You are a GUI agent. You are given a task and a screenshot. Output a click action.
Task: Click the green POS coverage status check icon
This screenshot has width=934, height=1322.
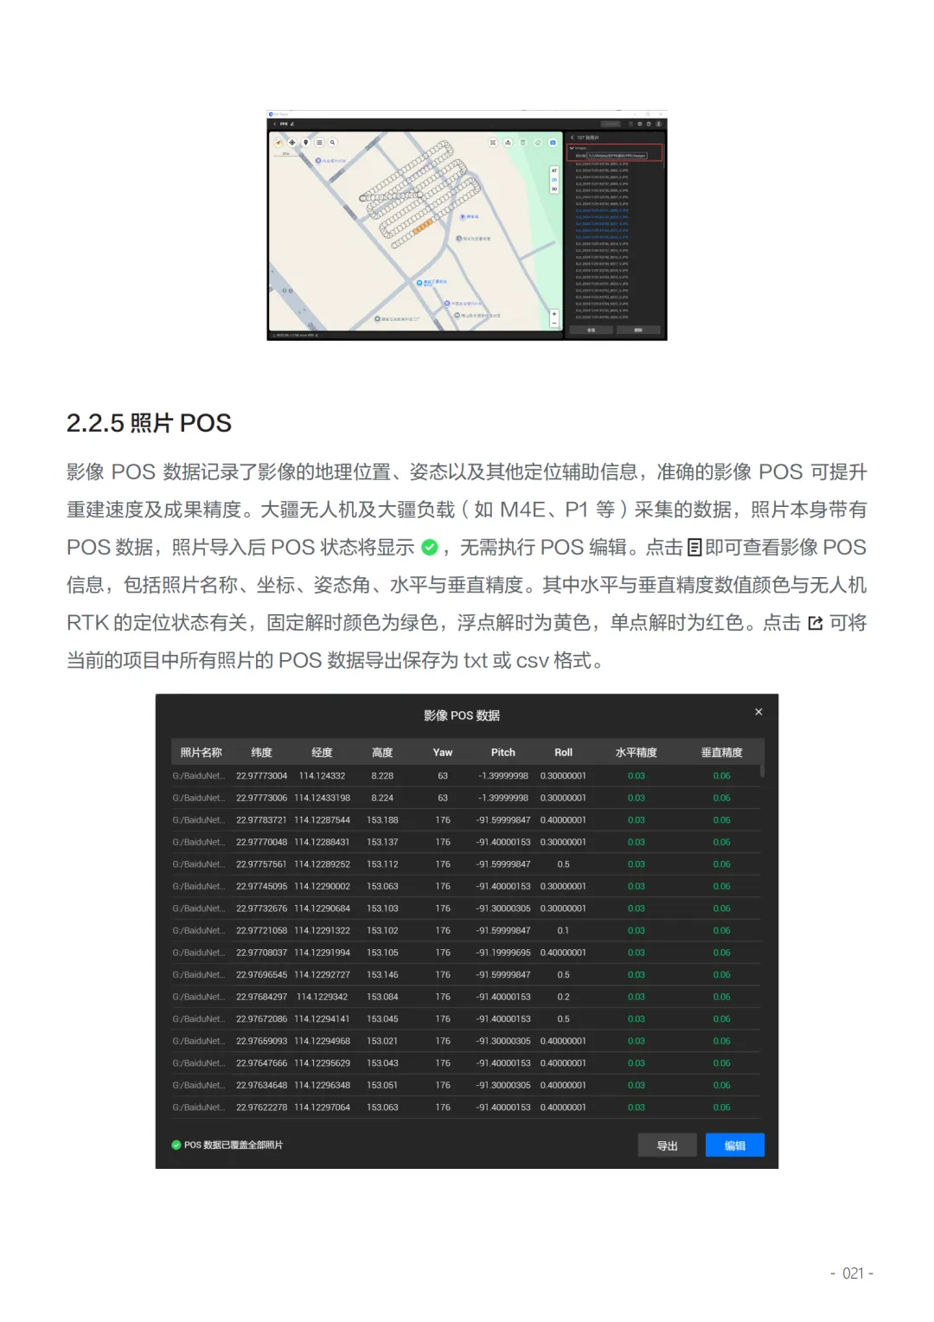176,1145
